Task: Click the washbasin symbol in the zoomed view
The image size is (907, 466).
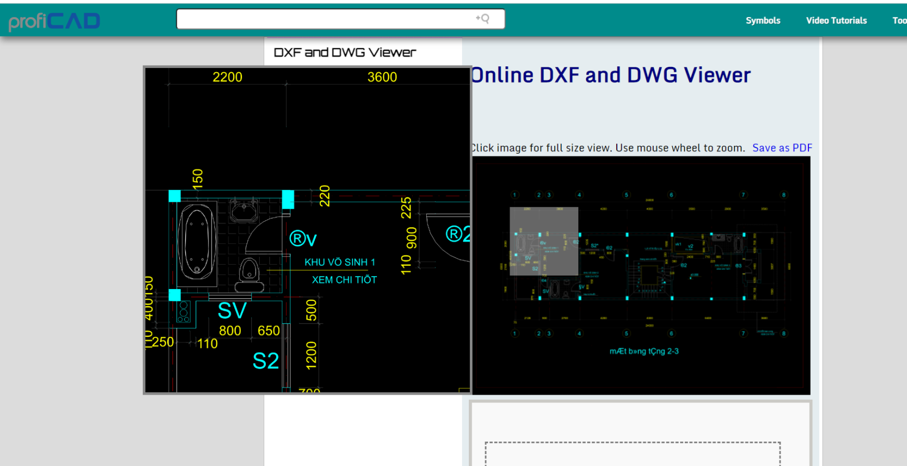Action: 244,210
